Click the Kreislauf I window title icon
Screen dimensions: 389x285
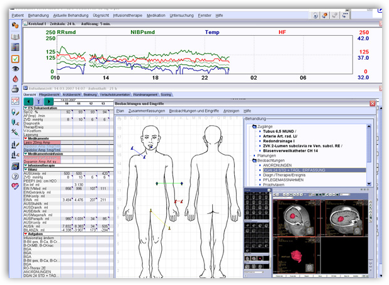click(25, 24)
